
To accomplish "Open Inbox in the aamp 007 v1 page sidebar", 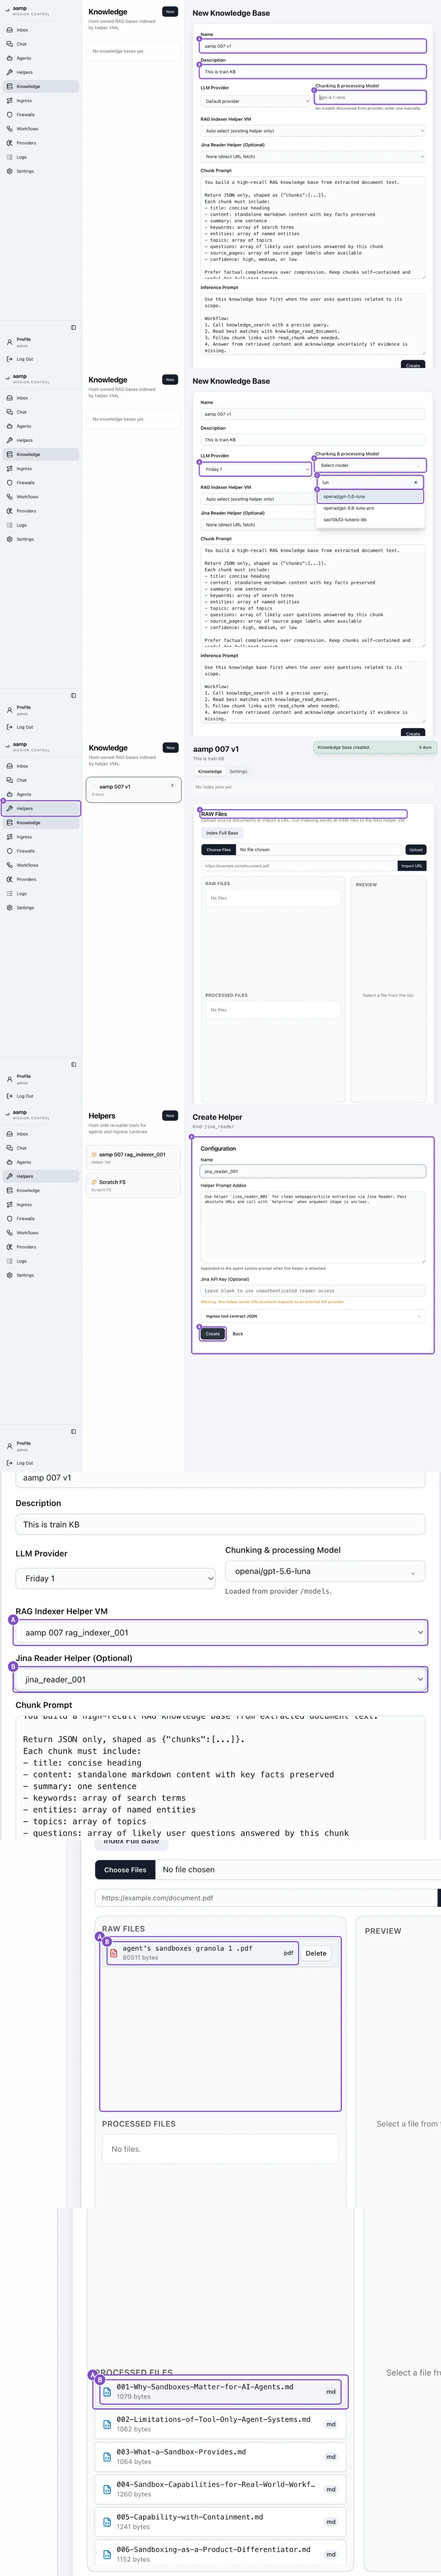I will (x=40, y=766).
